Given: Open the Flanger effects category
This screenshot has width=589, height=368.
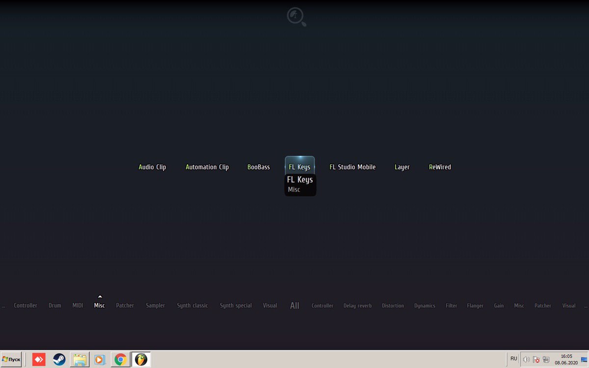Looking at the screenshot, I should pos(475,305).
